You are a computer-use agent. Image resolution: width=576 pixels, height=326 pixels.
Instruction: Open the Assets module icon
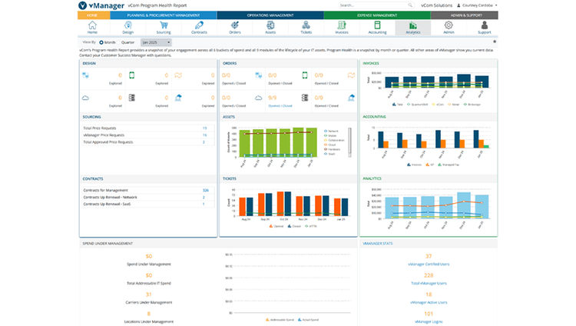click(x=270, y=28)
